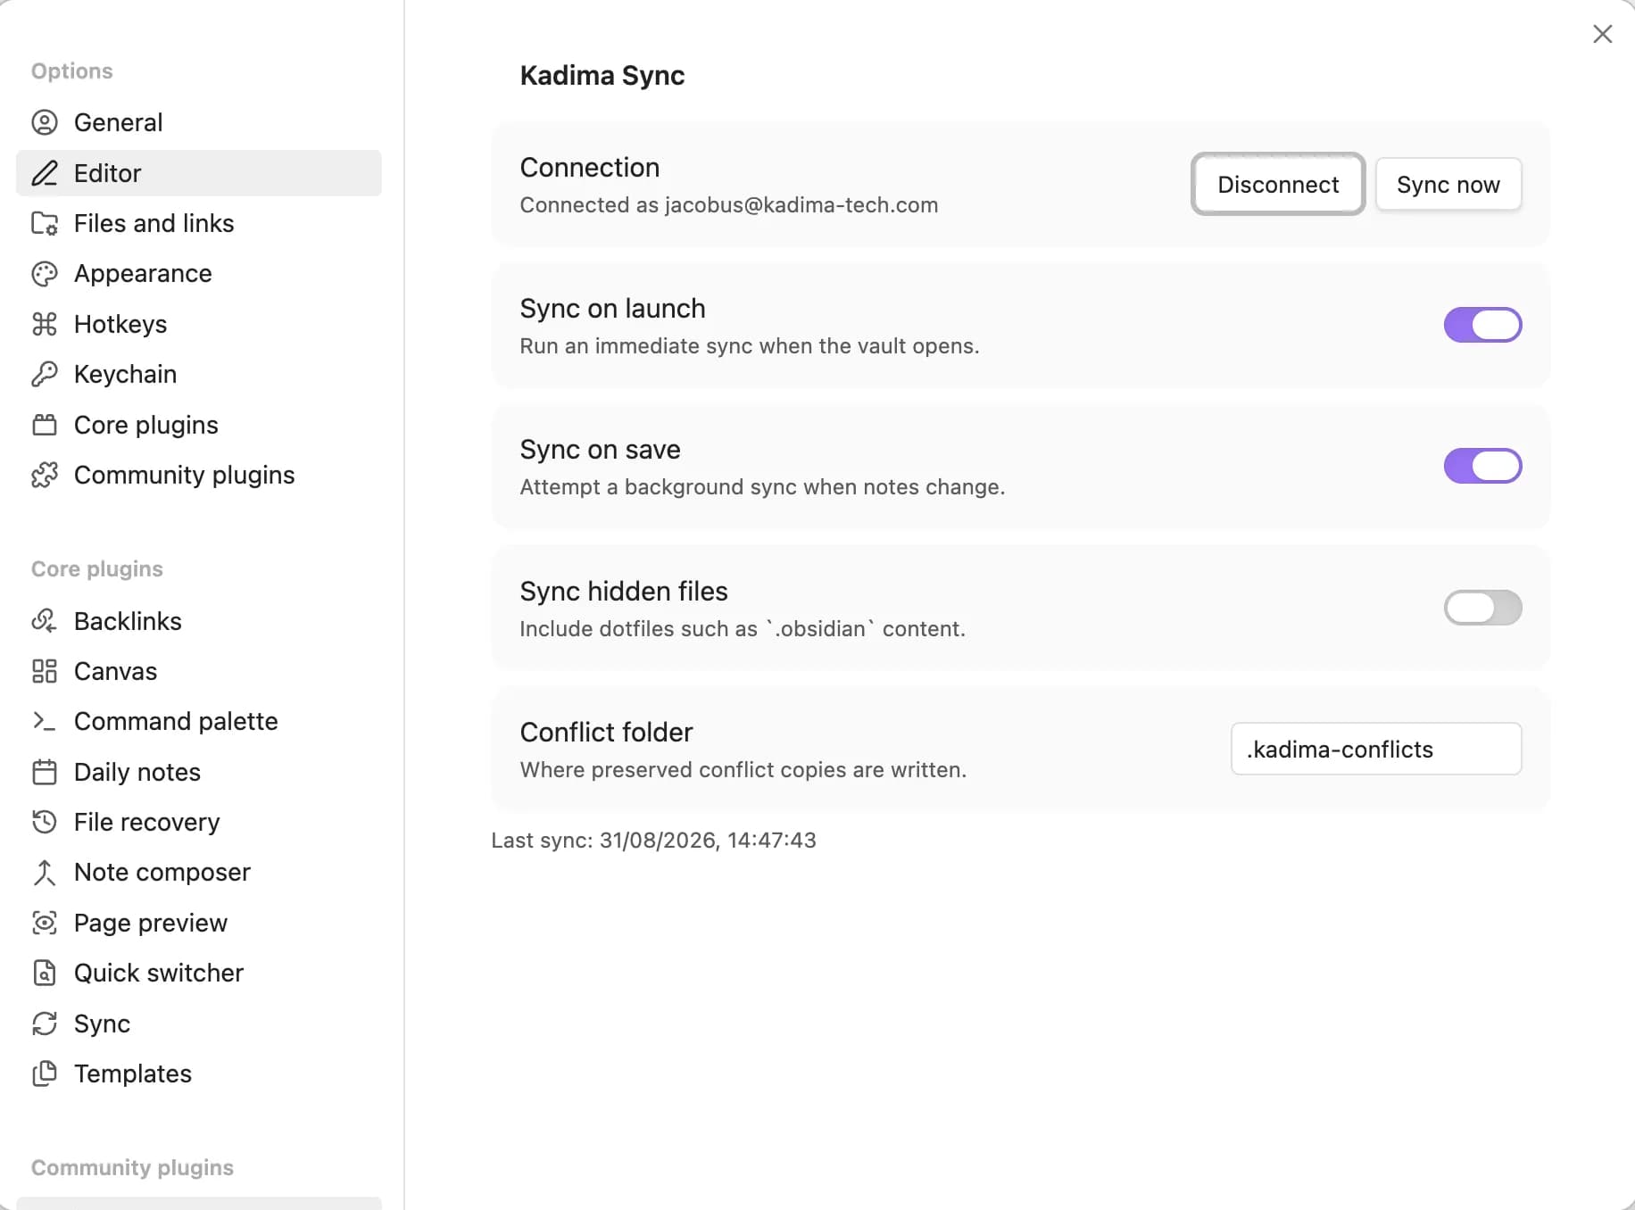Viewport: 1635px width, 1210px height.
Task: Open the Sync core plugin settings
Action: pos(199,1024)
